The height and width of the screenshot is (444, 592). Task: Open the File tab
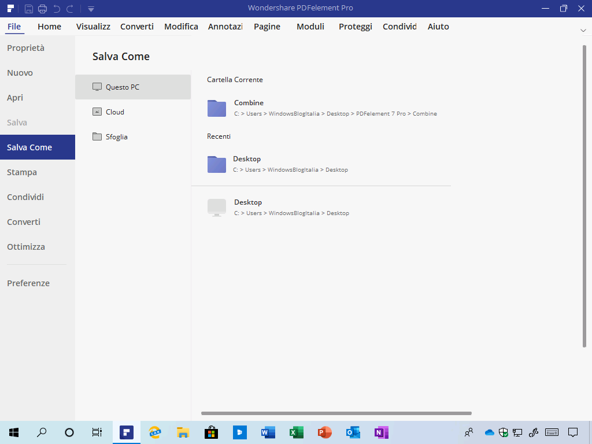[14, 27]
